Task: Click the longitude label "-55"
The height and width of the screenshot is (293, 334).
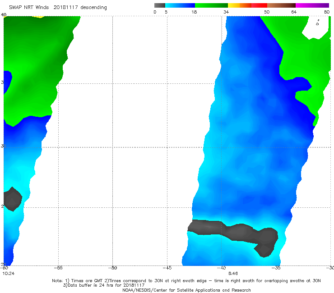Action: point(58,268)
